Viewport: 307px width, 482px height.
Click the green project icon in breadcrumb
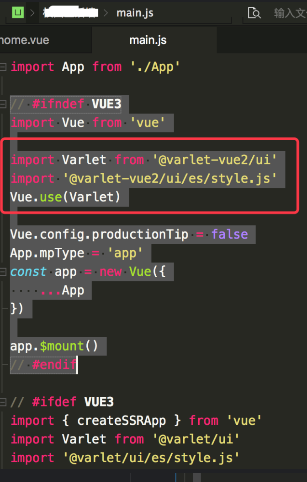click(x=18, y=13)
